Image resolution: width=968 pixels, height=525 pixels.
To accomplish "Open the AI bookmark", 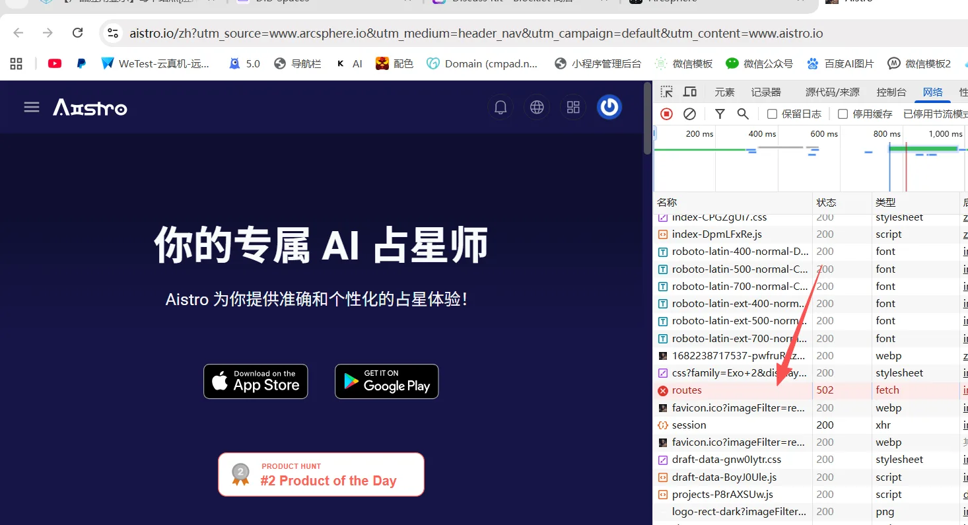I will click(349, 63).
